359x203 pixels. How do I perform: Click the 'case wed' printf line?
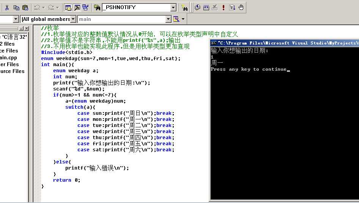coord(126,131)
